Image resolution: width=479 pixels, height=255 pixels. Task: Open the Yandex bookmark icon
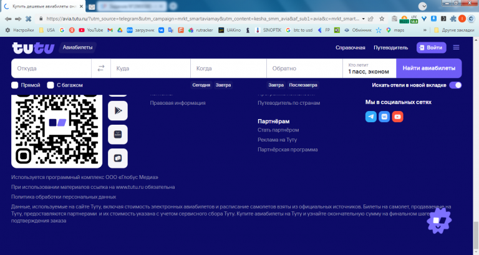coord(72,30)
